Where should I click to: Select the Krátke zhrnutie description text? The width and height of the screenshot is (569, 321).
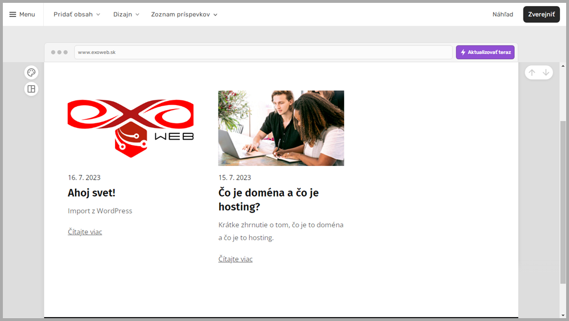pyautogui.click(x=281, y=231)
